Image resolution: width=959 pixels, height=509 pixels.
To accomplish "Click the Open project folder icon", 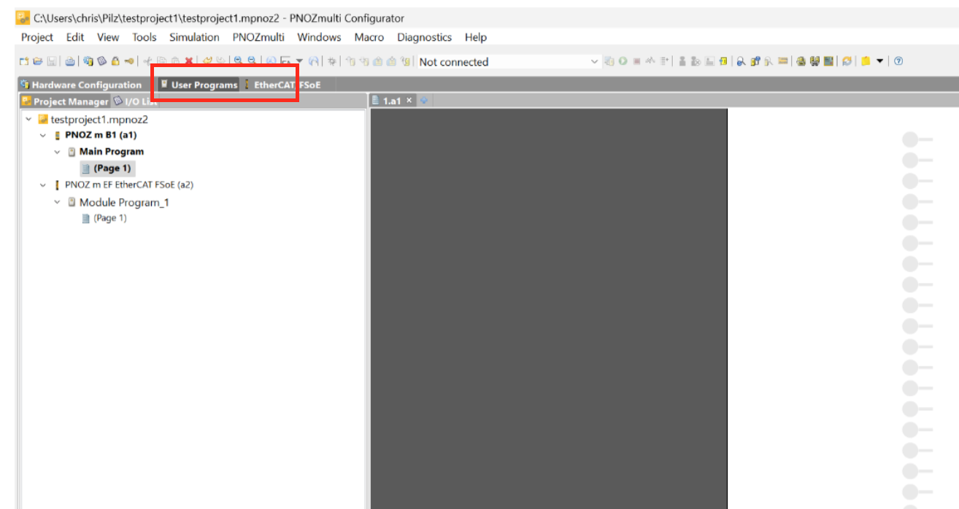I will click(38, 61).
